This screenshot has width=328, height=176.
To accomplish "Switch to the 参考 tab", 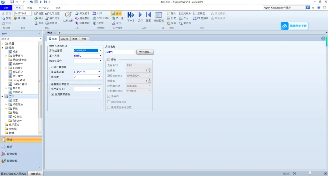I will 75,39.
